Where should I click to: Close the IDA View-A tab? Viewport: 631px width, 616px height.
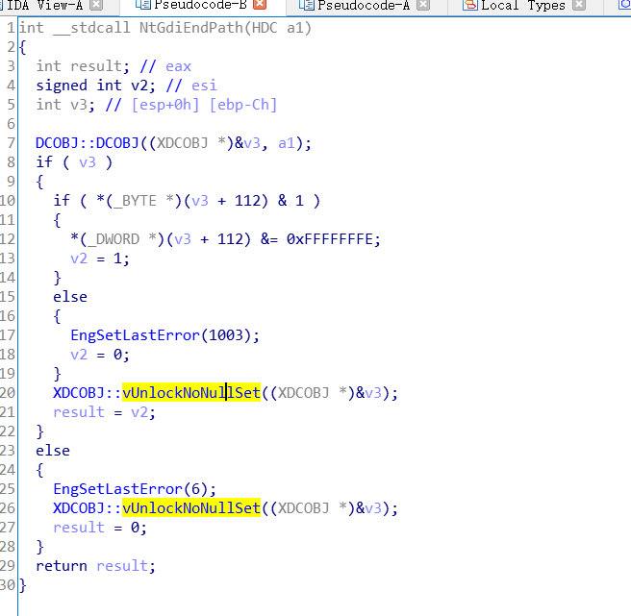pyautogui.click(x=96, y=6)
